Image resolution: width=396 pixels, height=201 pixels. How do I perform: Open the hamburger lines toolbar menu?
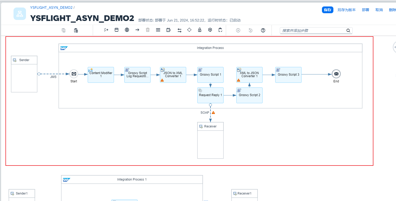click(158, 30)
